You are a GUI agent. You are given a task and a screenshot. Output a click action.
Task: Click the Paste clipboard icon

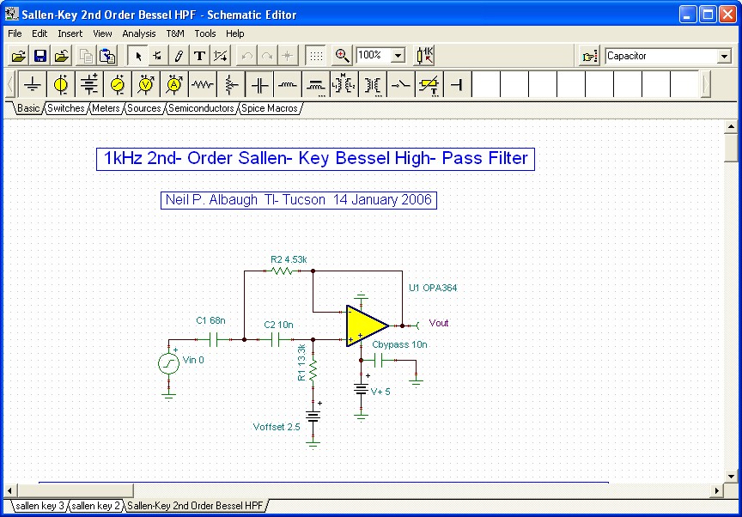[x=107, y=56]
